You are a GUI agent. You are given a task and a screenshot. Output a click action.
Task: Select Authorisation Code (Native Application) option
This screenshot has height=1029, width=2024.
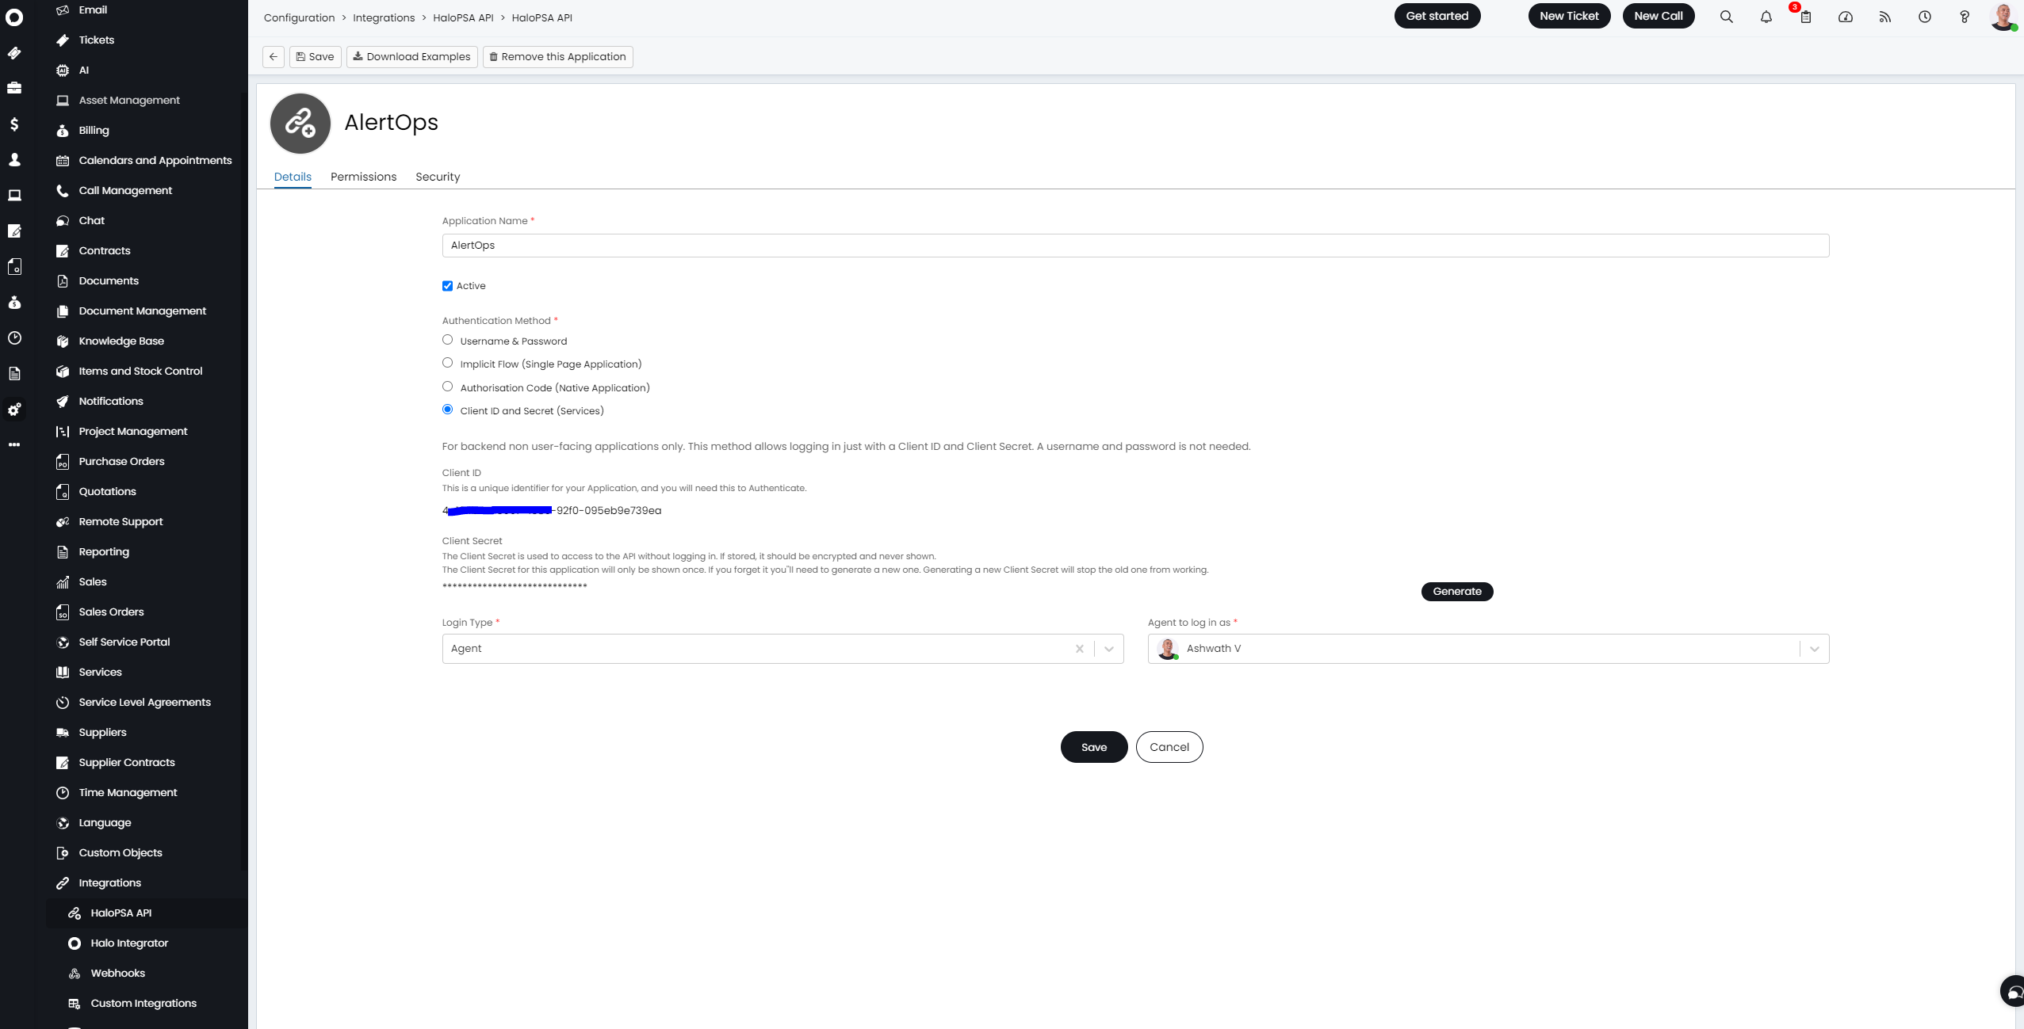447,387
